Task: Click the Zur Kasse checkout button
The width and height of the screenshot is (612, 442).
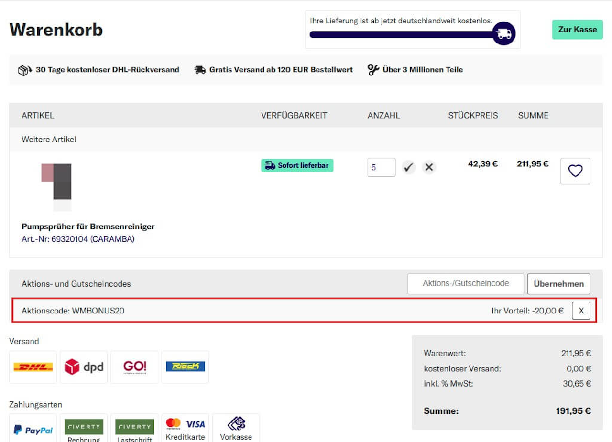Action: [x=578, y=30]
